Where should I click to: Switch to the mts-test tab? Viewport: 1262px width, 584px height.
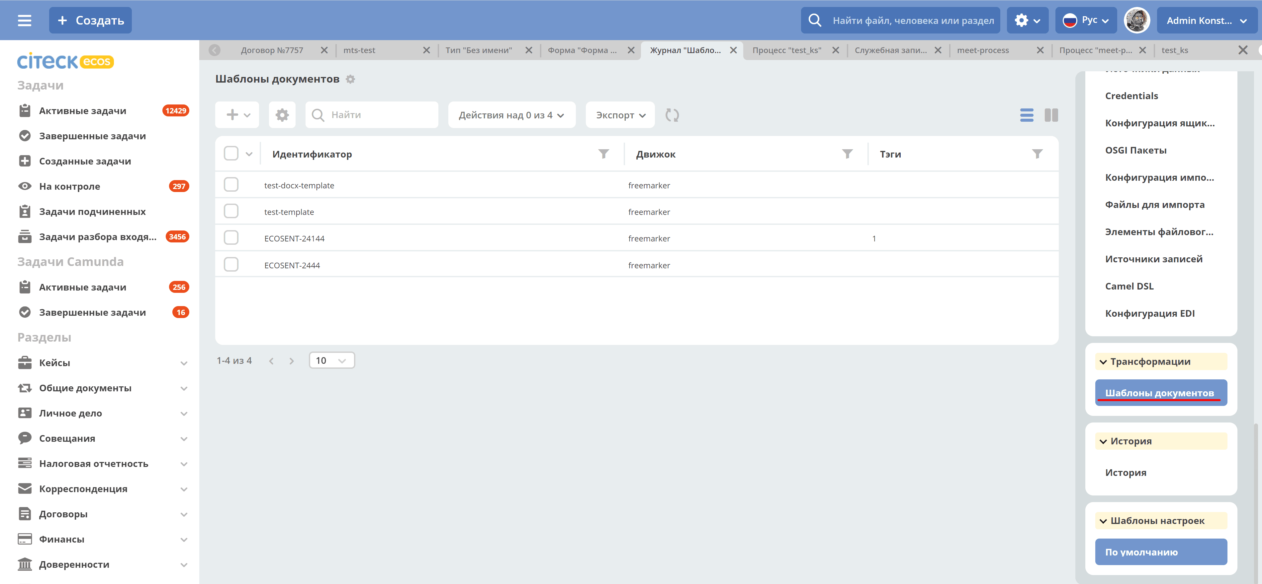point(359,50)
